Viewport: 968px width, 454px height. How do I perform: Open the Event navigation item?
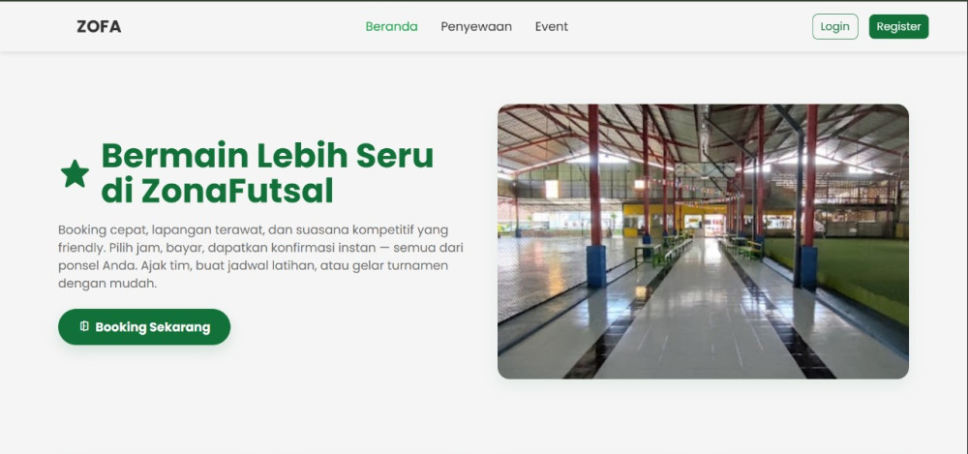click(552, 26)
